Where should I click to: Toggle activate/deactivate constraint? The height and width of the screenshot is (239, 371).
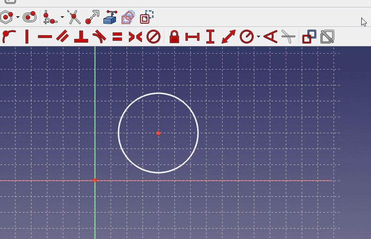coord(327,36)
